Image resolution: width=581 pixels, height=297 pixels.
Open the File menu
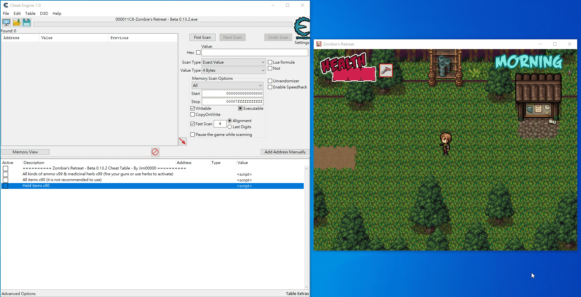[x=6, y=14]
